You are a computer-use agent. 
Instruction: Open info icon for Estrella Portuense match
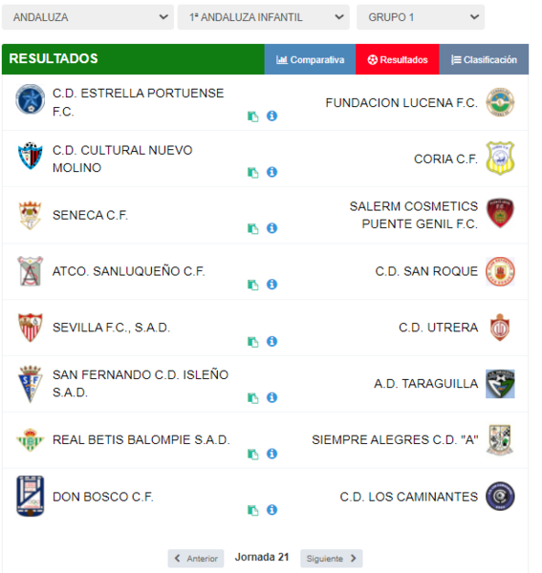coord(271,116)
